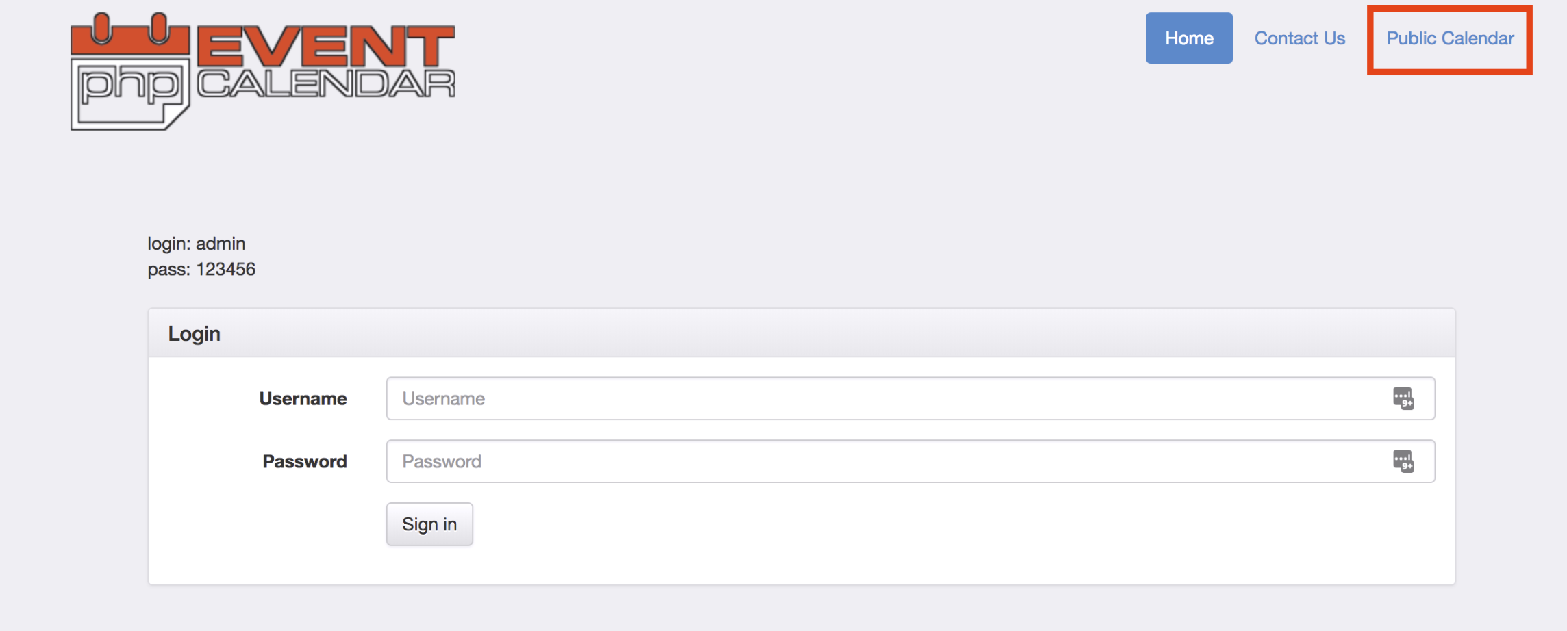Viewport: 1567px width, 631px height.
Task: Click the 'pass: 123456' hint text
Action: (201, 270)
